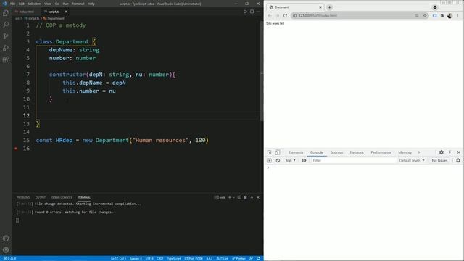Open the Accounts menu in activity bar
This screenshot has width=464, height=261.
[x=6, y=239]
